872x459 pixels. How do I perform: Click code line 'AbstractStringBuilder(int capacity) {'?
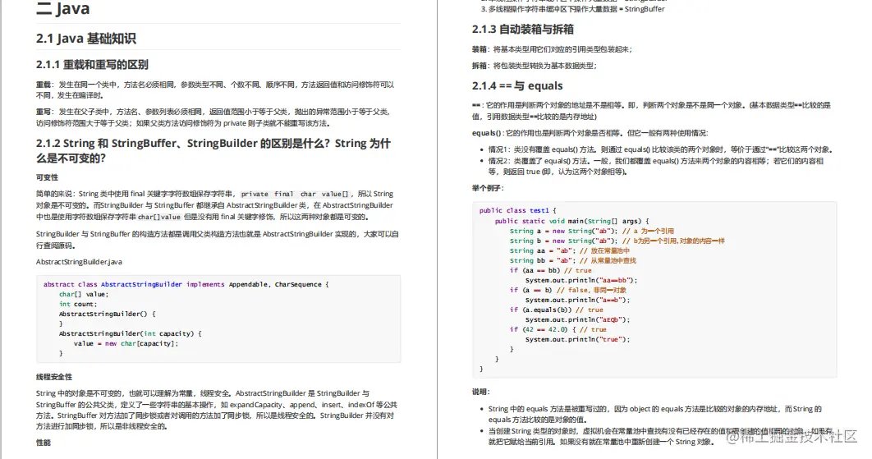(130, 334)
